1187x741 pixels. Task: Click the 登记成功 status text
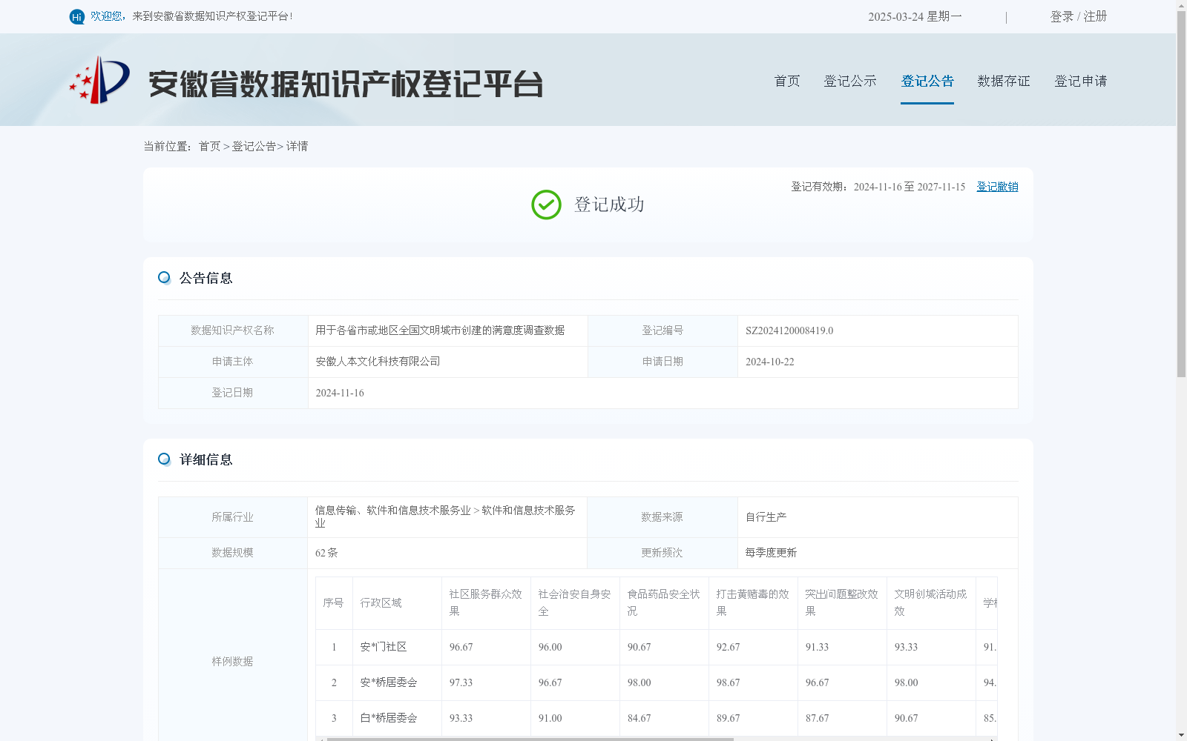tap(609, 205)
